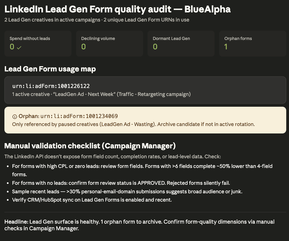Click the Spend without leads count 0

coord(12,47)
